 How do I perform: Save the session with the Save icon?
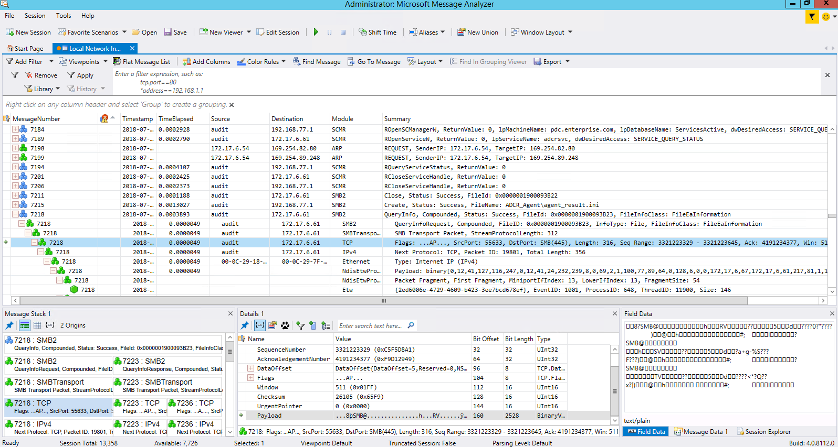point(168,32)
